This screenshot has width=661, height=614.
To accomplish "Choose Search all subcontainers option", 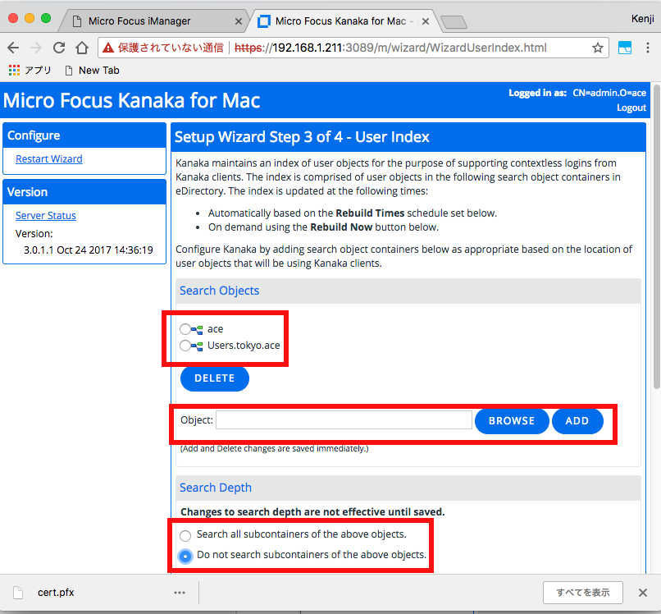I will click(185, 535).
